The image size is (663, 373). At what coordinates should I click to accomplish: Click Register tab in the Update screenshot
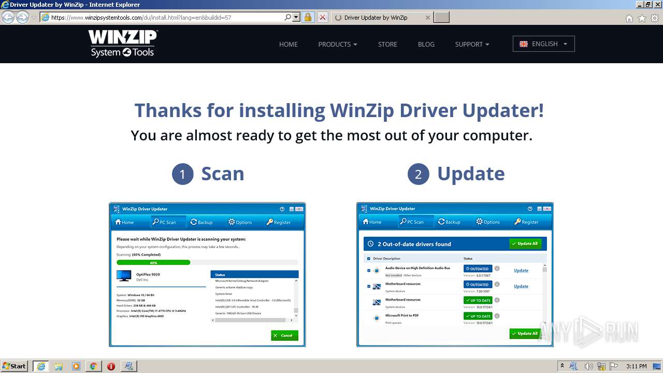[526, 222]
